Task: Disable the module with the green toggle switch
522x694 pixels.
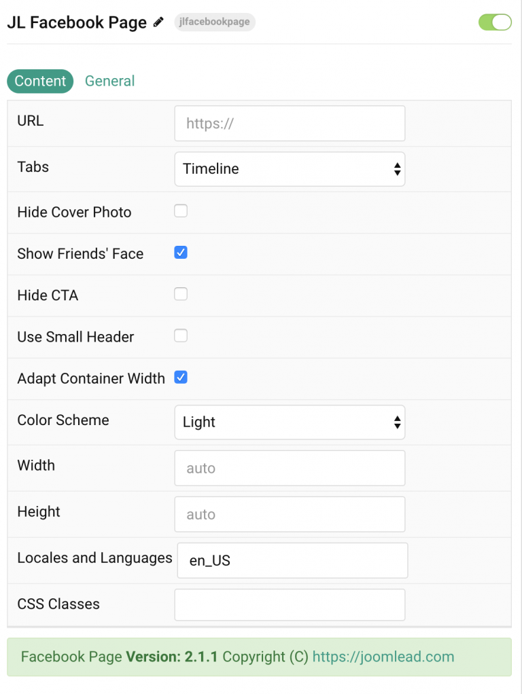Action: coord(495,22)
